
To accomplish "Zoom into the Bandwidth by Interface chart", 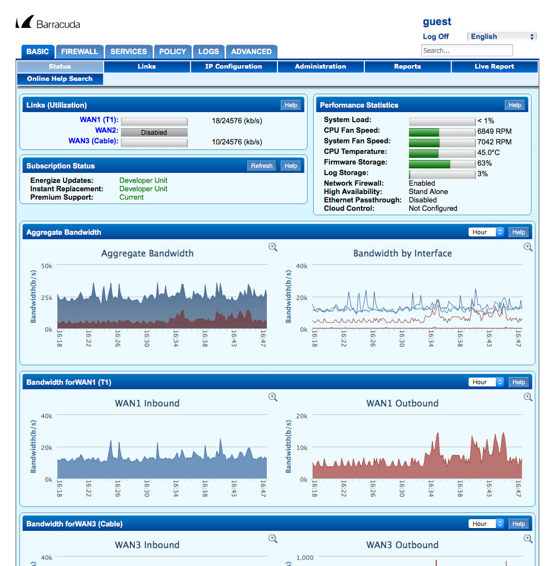I will pyautogui.click(x=528, y=247).
